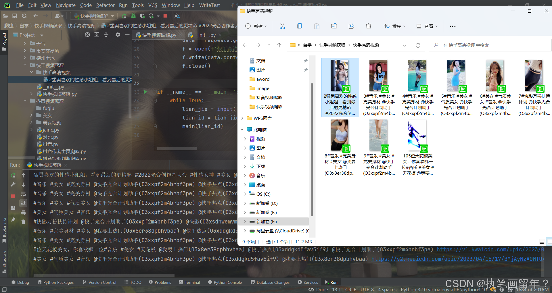The height and width of the screenshot is (293, 552).
Task: Switch Explorer to large thumbnails view
Action: point(549,242)
